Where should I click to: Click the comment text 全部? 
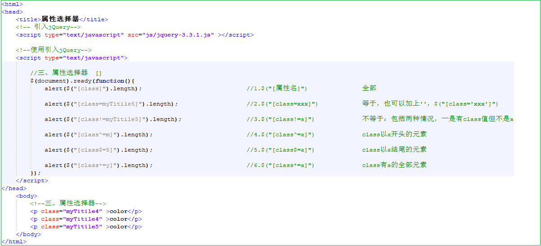click(x=369, y=88)
